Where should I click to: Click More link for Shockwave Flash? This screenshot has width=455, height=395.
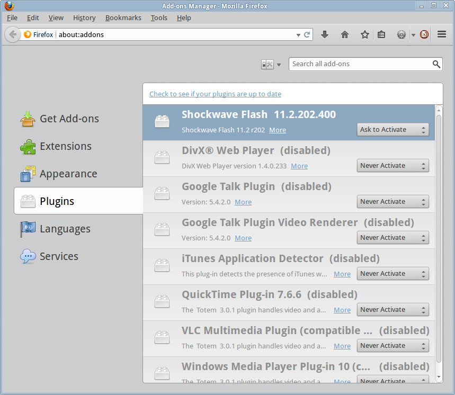[x=278, y=130]
